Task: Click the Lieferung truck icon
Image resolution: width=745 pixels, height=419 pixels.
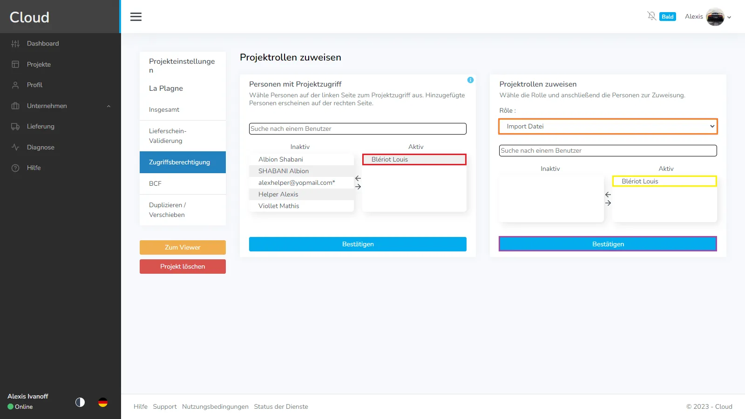Action: pos(15,127)
